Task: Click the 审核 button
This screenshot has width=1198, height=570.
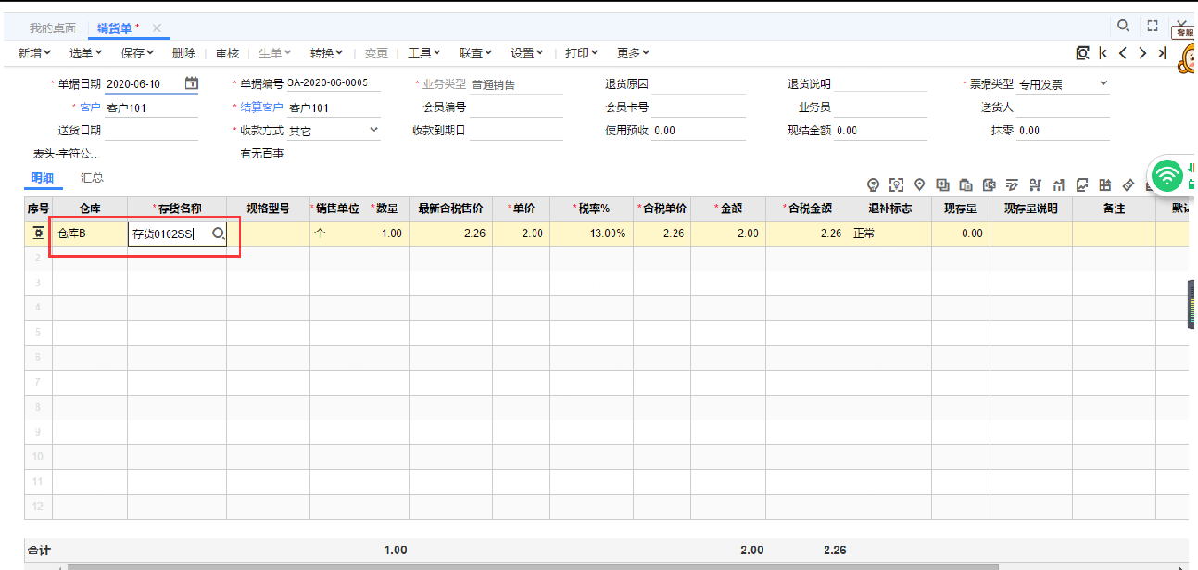Action: pos(227,54)
